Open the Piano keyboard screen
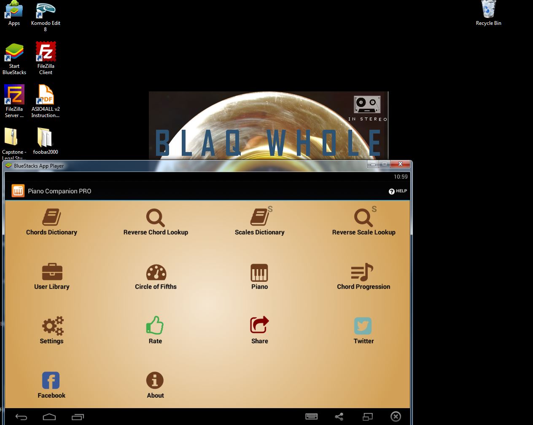 (259, 277)
